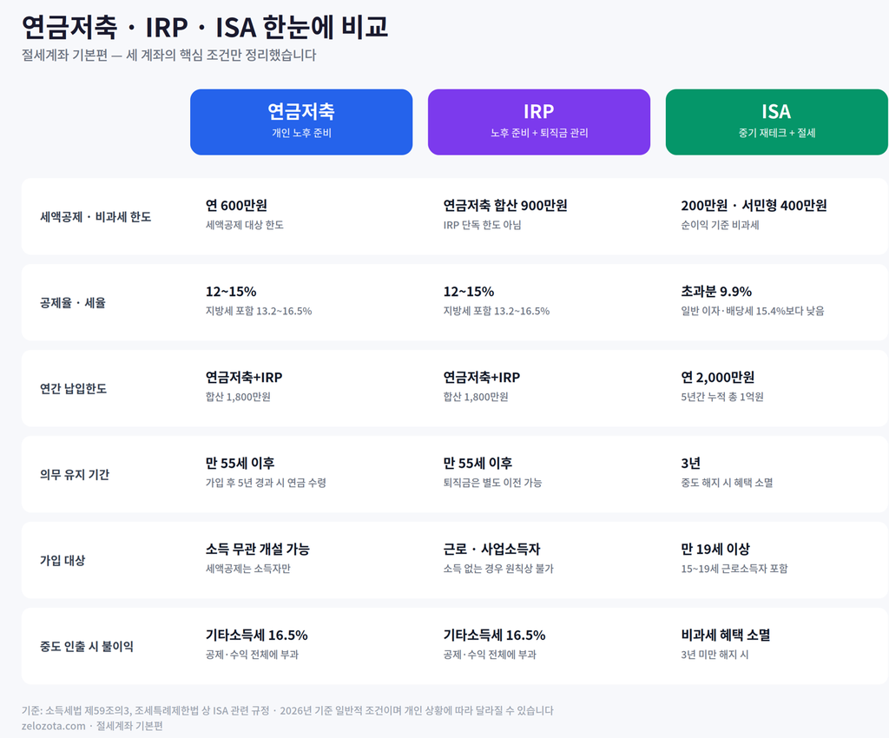The height and width of the screenshot is (738, 889).
Task: Click '공제·수익 전체에 부과' under IRP column
Action: (490, 655)
